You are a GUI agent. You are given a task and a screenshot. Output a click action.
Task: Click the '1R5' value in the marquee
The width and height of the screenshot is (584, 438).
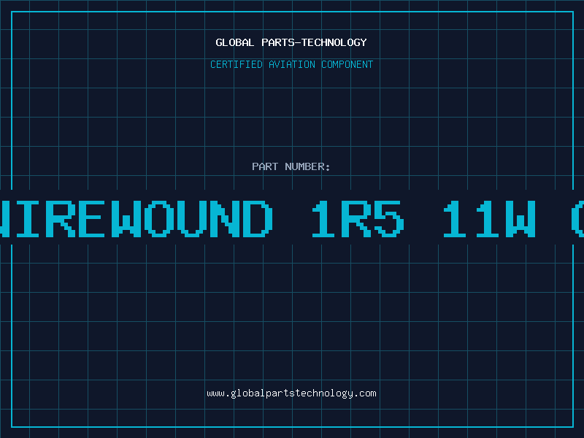coord(358,218)
